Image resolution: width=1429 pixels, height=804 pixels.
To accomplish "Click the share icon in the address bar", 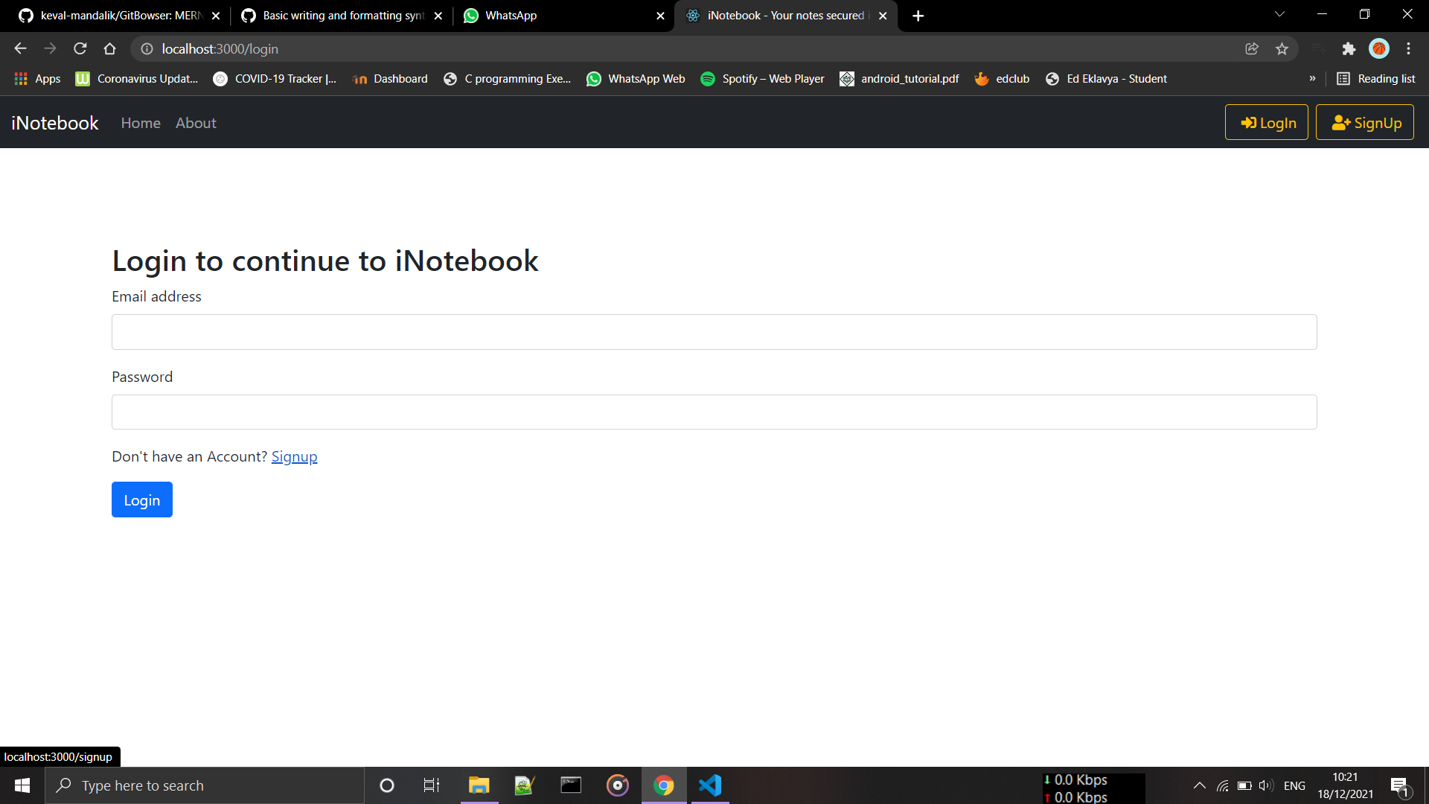I will click(1252, 48).
